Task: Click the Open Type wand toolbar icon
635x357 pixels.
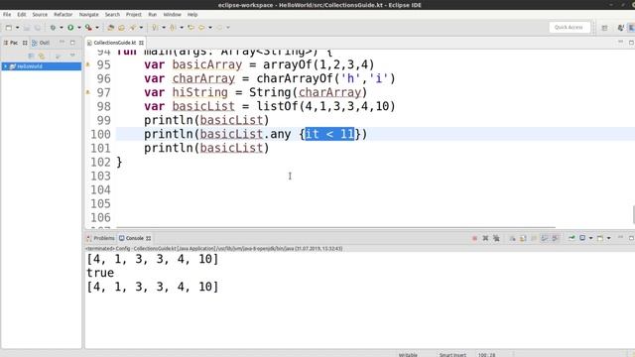Action: coord(133,28)
